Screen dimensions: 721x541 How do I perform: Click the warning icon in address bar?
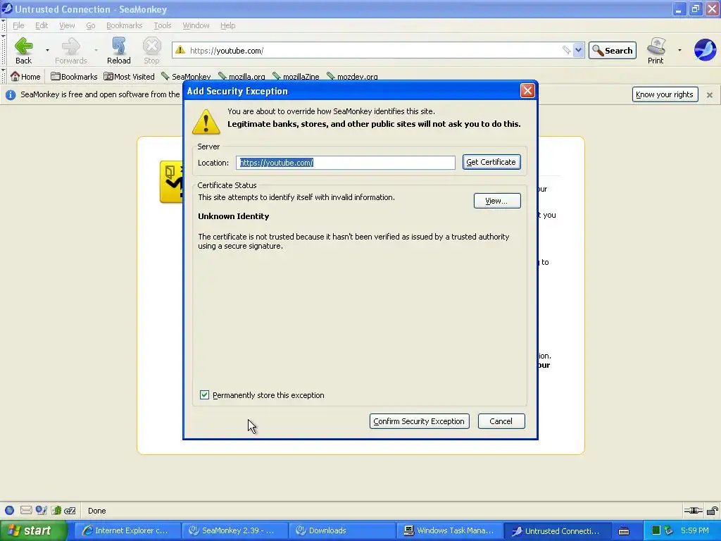pos(180,50)
